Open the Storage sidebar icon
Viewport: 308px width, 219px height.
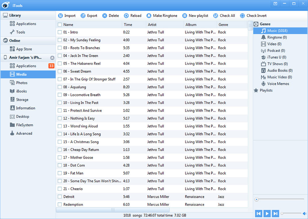pos(12,99)
